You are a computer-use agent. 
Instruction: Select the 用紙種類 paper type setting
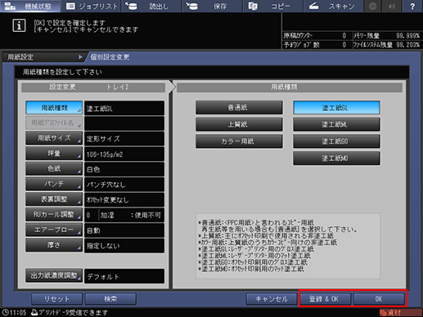click(x=54, y=108)
